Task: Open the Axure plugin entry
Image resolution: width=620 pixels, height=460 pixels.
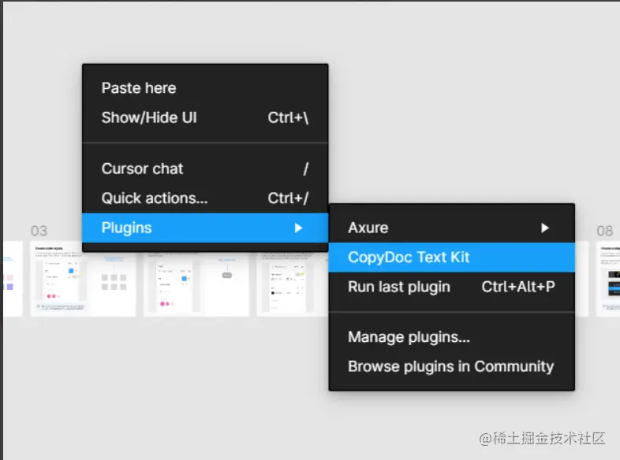Action: click(451, 228)
